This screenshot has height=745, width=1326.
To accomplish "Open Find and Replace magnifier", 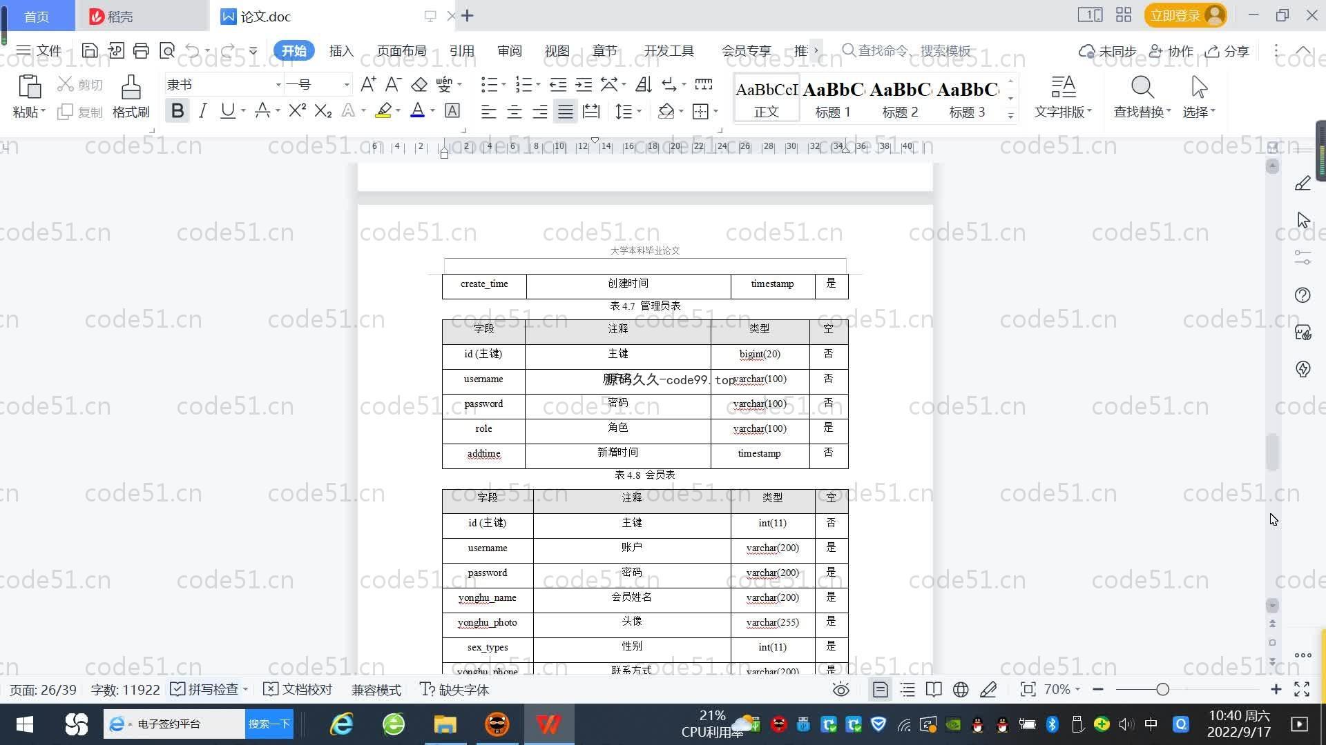I will (x=1142, y=87).
